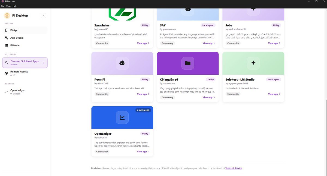Click the Pi Desktop logo icon in sidebar
The image size is (327, 176).
7,16
